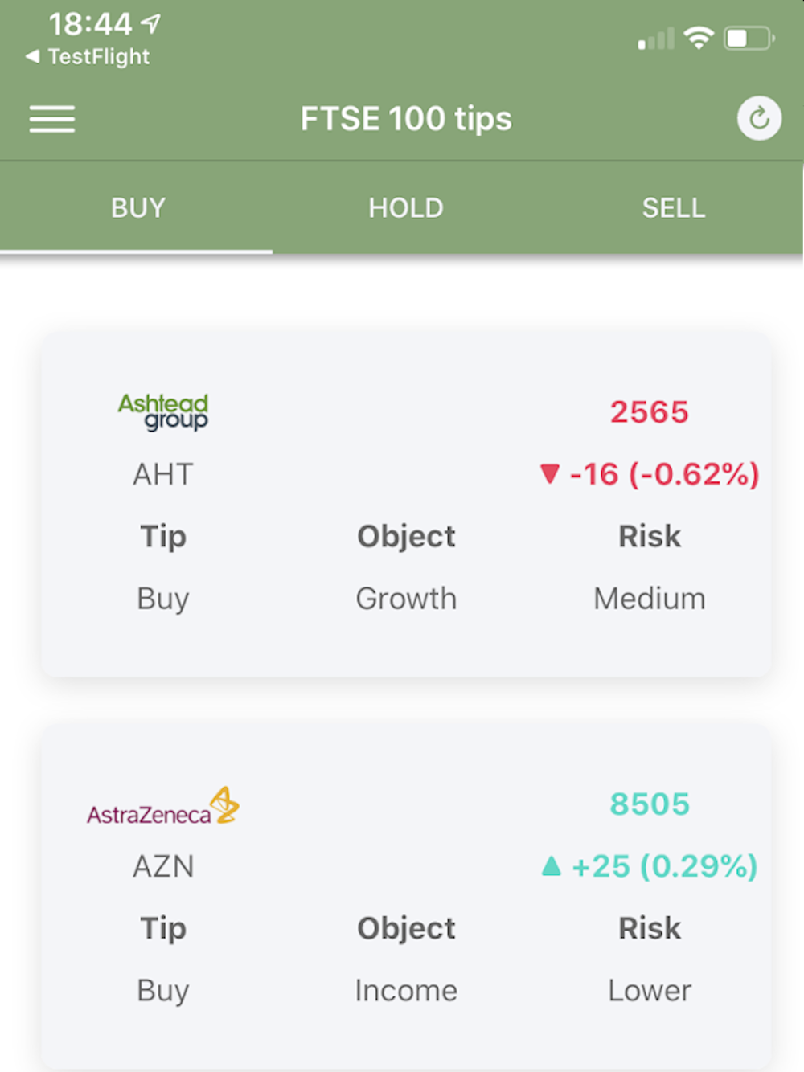Tap the AstraZeneca logo
Screen dimensions: 804x1072
[x=163, y=807]
